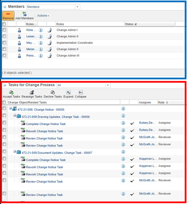
Task: Select all members with the header checkbox
Action: coord(4,24)
